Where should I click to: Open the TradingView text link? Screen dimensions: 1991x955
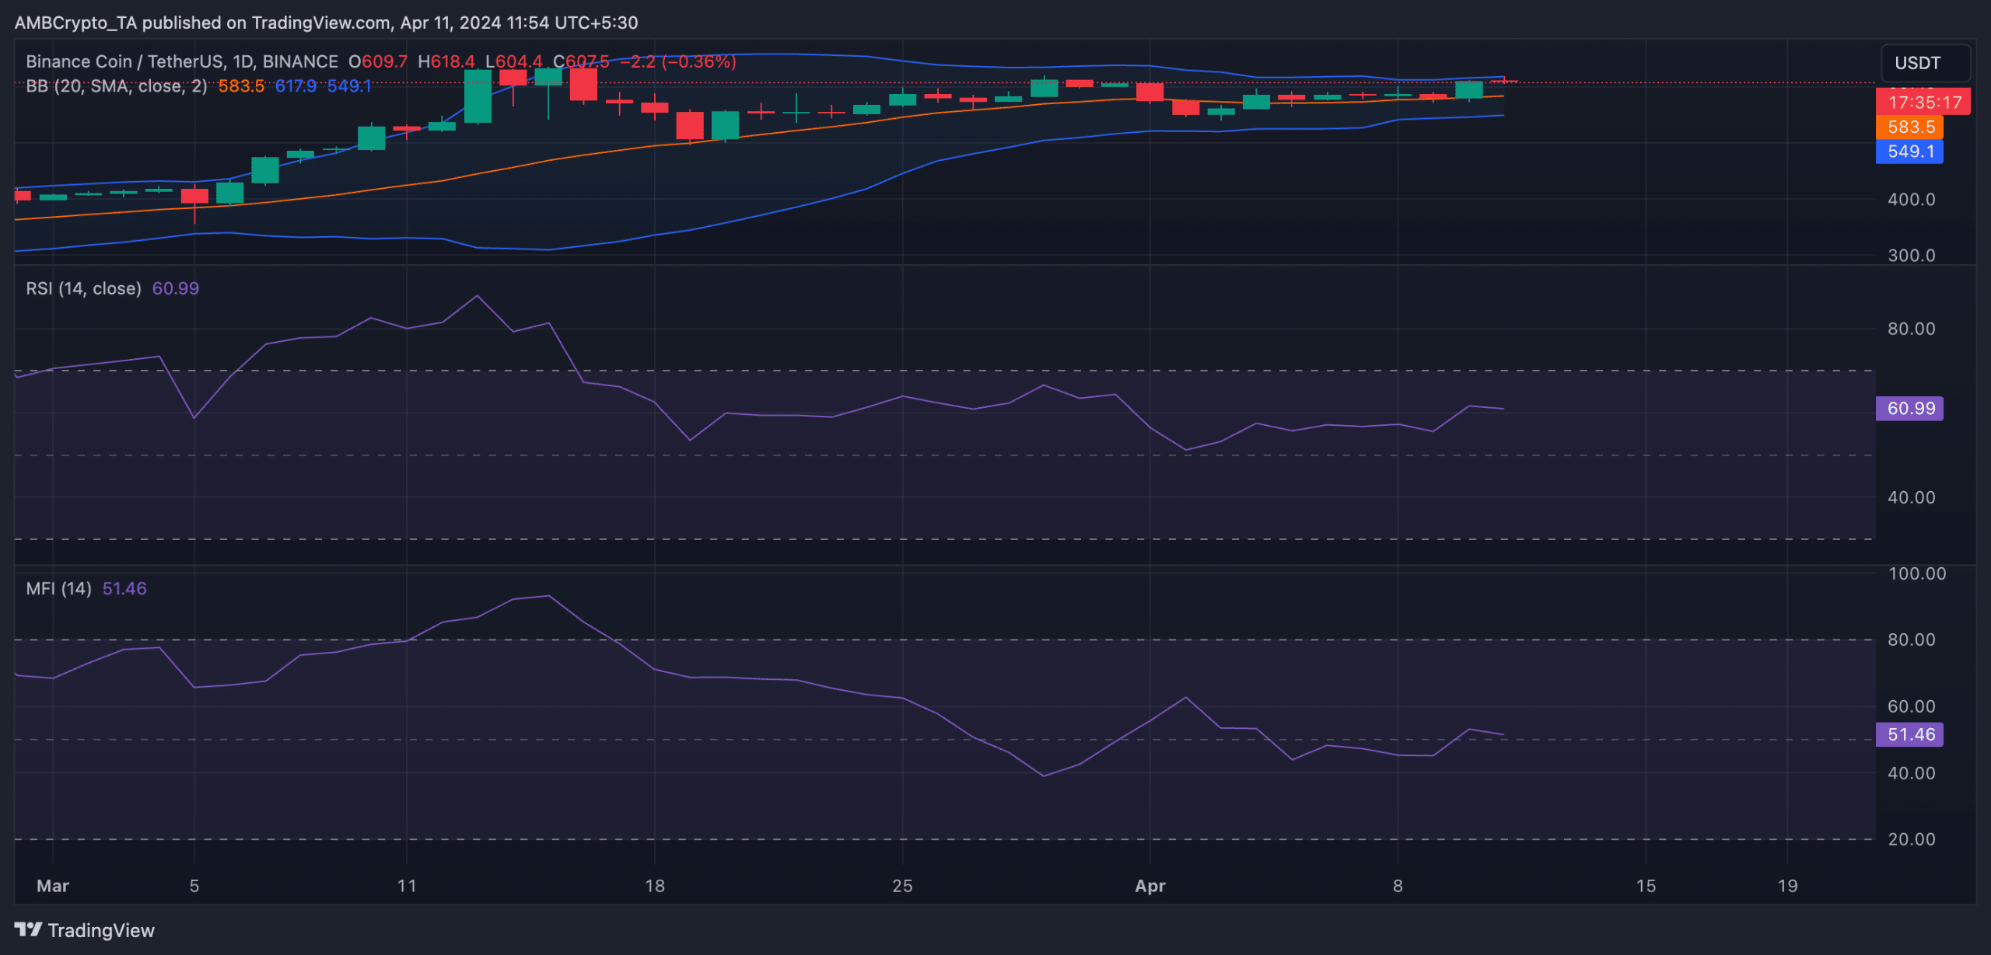pos(101,930)
